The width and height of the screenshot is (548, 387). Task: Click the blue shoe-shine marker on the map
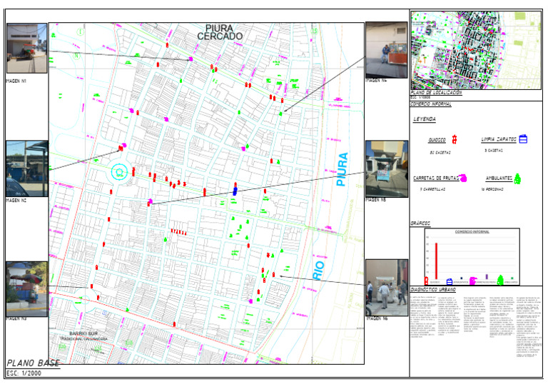click(235, 191)
